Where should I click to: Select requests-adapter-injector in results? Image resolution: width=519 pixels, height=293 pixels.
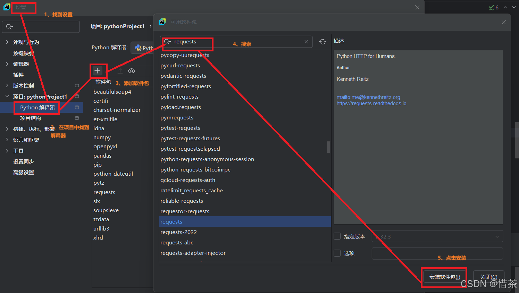coord(245,253)
